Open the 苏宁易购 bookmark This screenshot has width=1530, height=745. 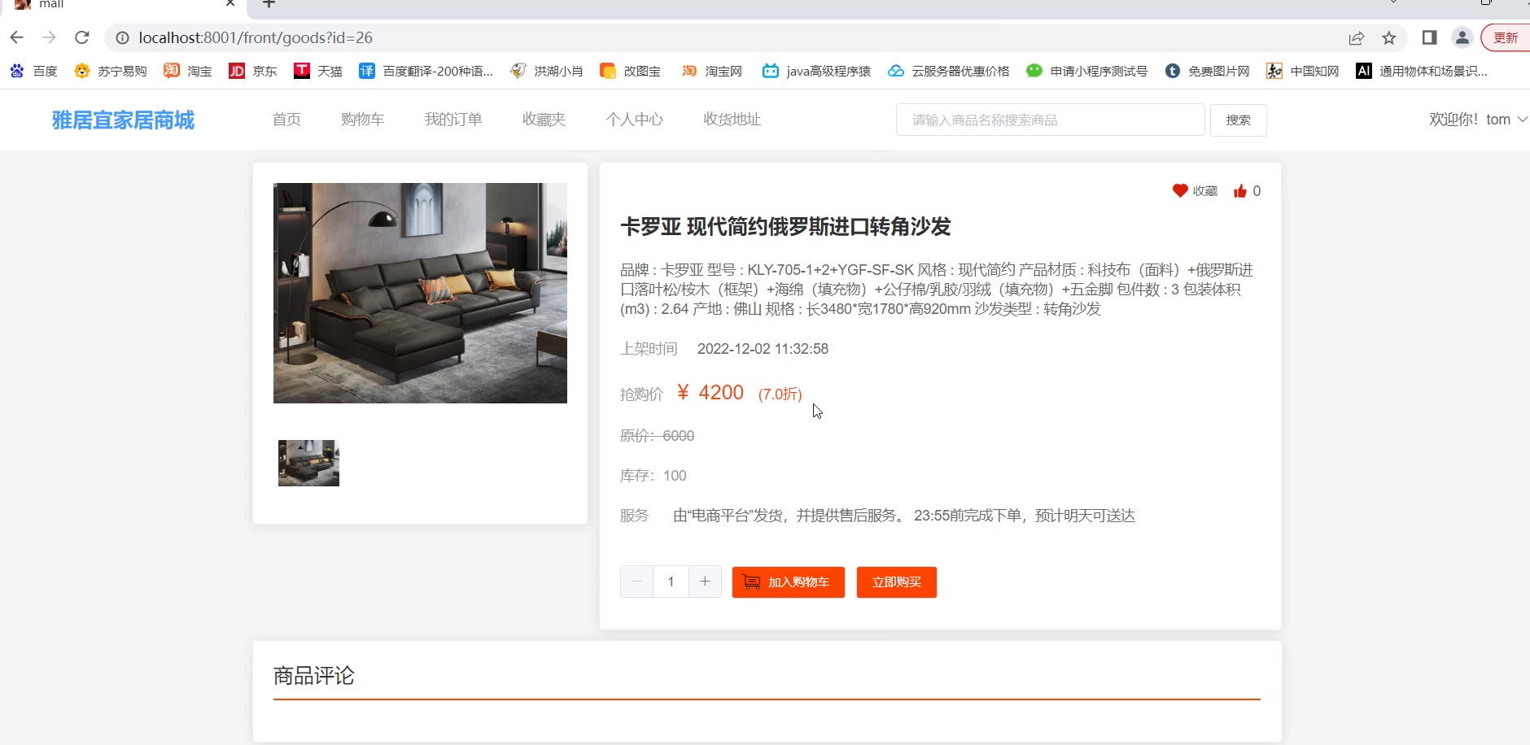[111, 71]
